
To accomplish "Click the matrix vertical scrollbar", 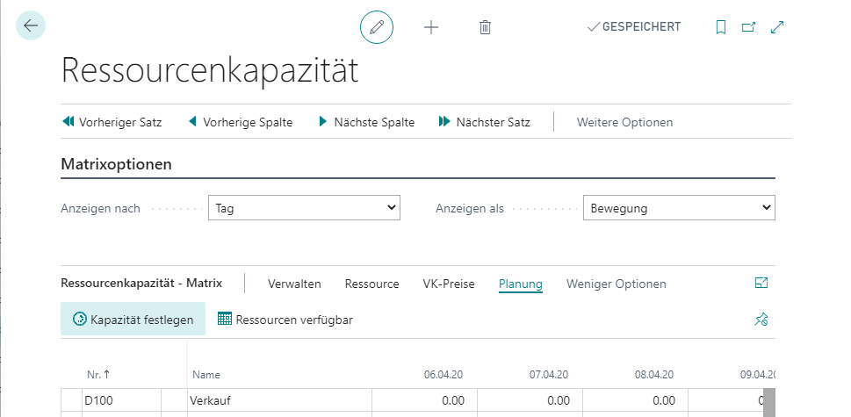I will click(x=769, y=402).
